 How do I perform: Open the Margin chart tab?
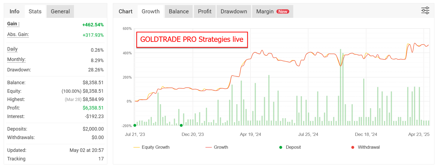tap(272, 11)
